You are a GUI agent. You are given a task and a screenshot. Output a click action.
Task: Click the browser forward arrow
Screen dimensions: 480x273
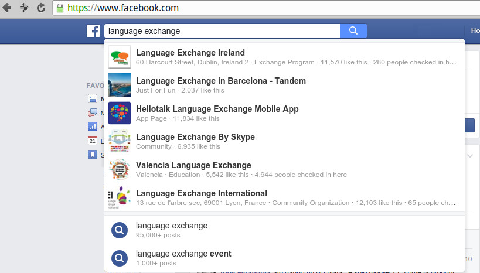pos(24,8)
